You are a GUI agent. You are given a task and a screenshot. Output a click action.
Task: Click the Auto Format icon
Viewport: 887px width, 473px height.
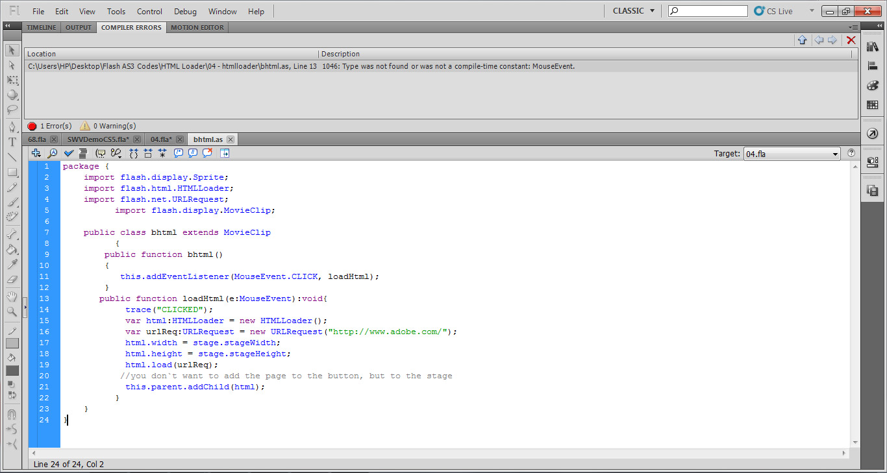83,153
